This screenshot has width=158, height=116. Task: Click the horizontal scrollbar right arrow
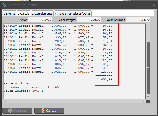[x=143, y=101]
